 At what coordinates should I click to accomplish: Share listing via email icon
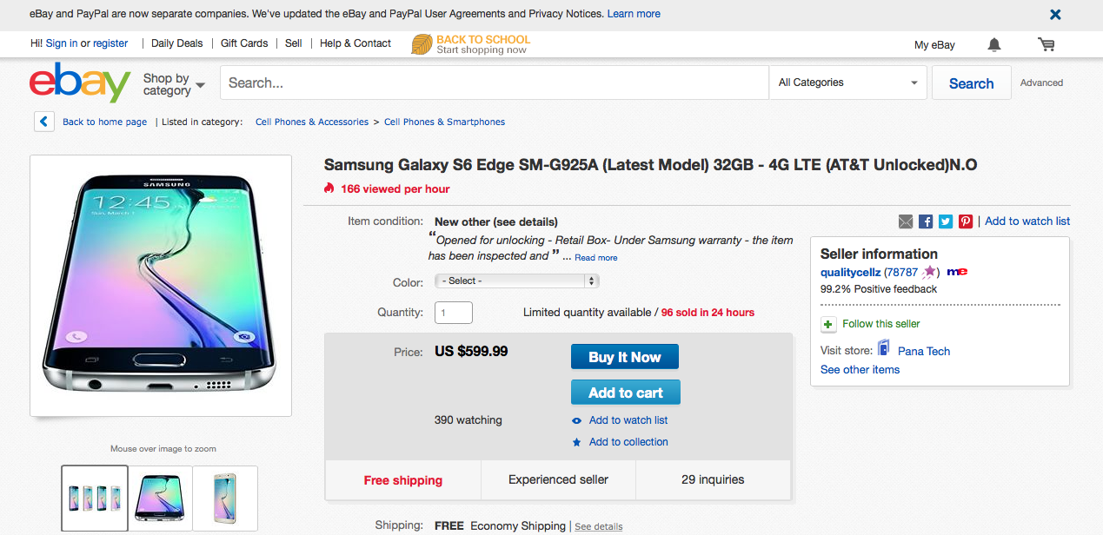pos(906,221)
